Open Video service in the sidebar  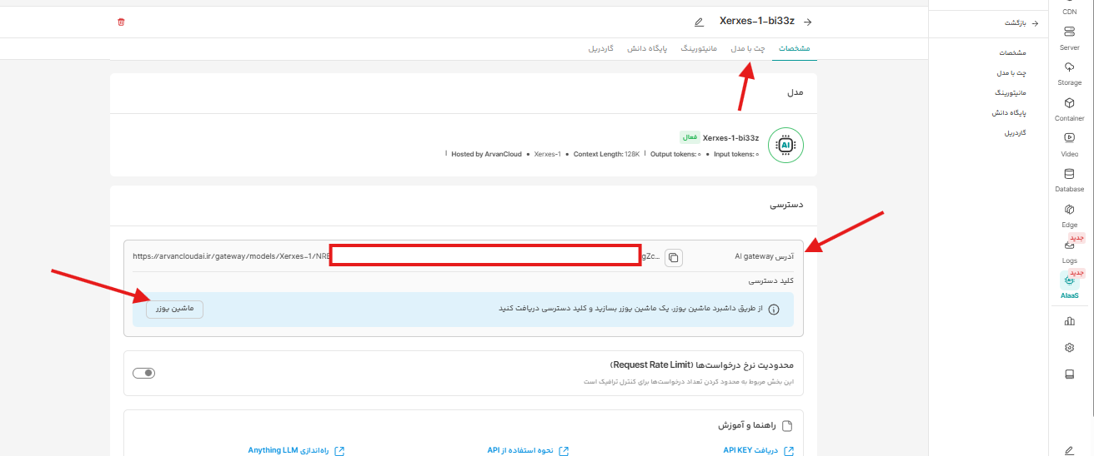[1069, 143]
